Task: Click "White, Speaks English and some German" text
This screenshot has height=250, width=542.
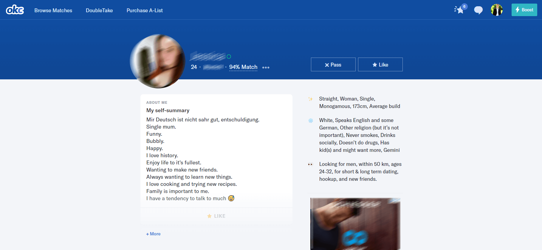Action: (x=356, y=124)
